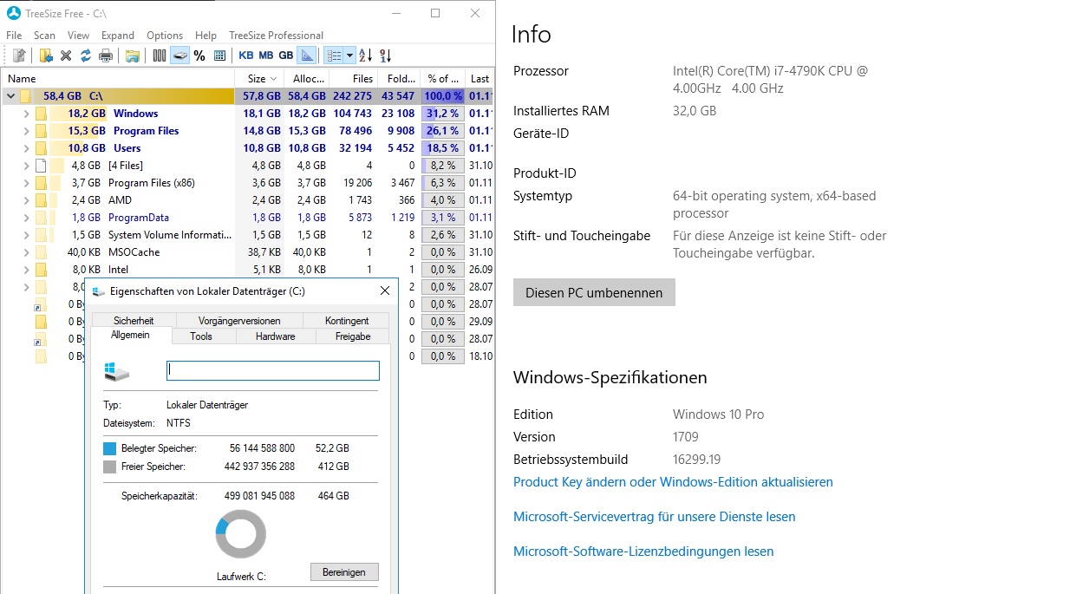The image size is (1083, 594).
Task: Switch to the Freigabe tab
Action: [353, 336]
